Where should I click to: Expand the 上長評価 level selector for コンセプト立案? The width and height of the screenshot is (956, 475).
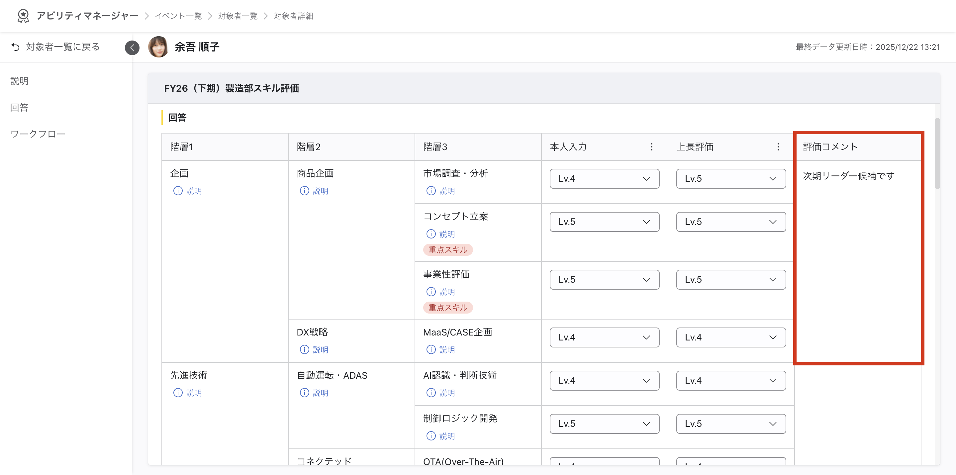point(731,222)
